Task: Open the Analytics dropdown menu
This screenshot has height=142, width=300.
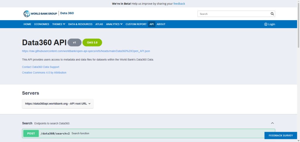Action: point(114,24)
